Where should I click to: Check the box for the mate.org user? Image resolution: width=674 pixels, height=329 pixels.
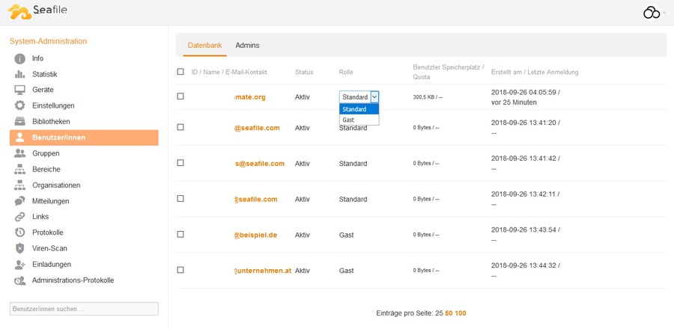(x=180, y=96)
